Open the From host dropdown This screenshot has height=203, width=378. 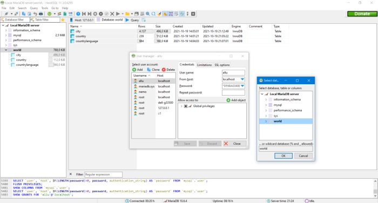(x=242, y=79)
